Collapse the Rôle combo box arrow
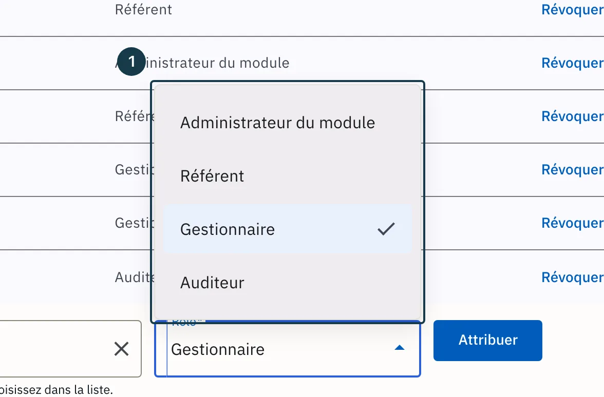604x397 pixels. [400, 348]
